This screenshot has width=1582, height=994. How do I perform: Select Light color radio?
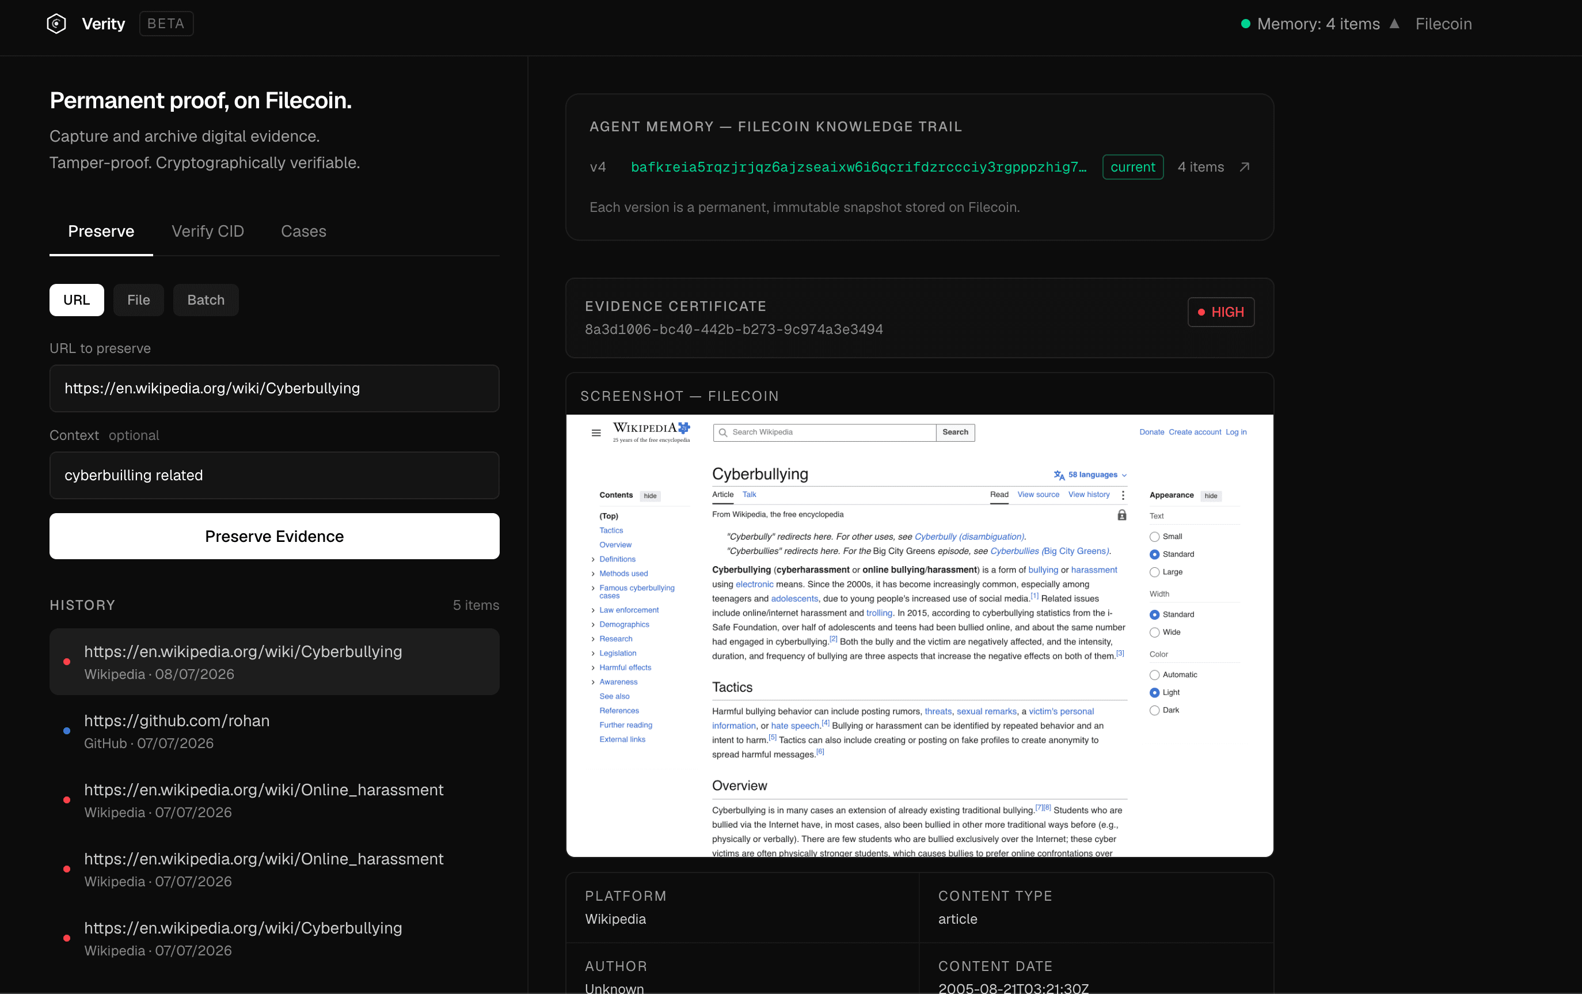[1154, 693]
